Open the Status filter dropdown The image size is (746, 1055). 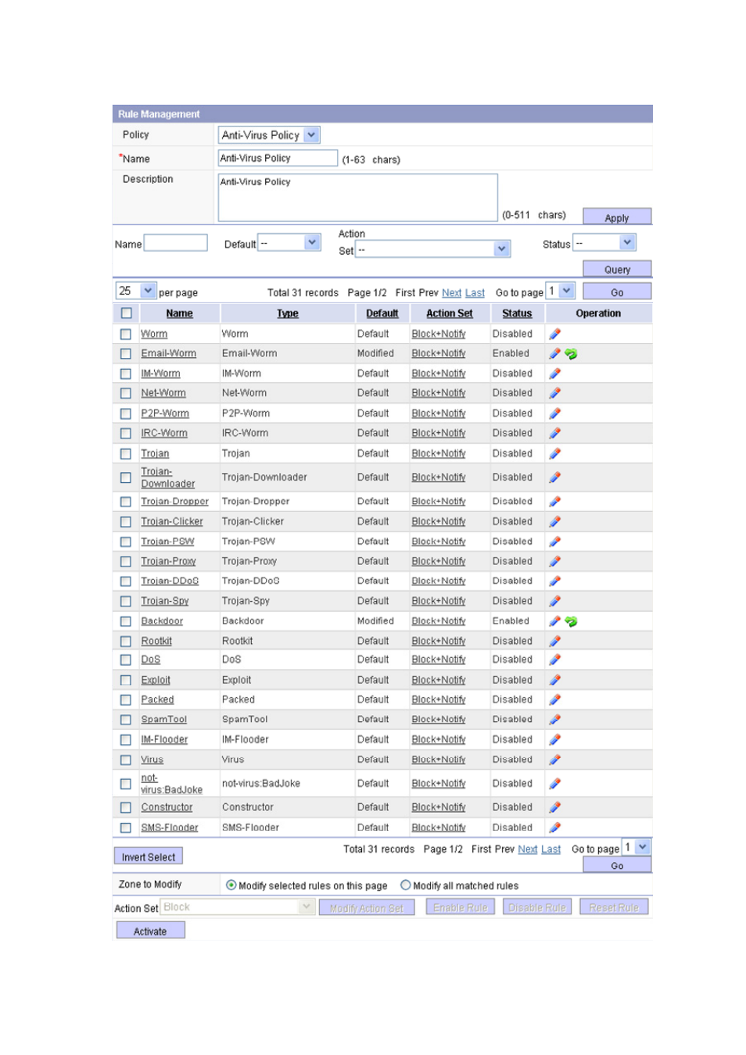[x=604, y=243]
